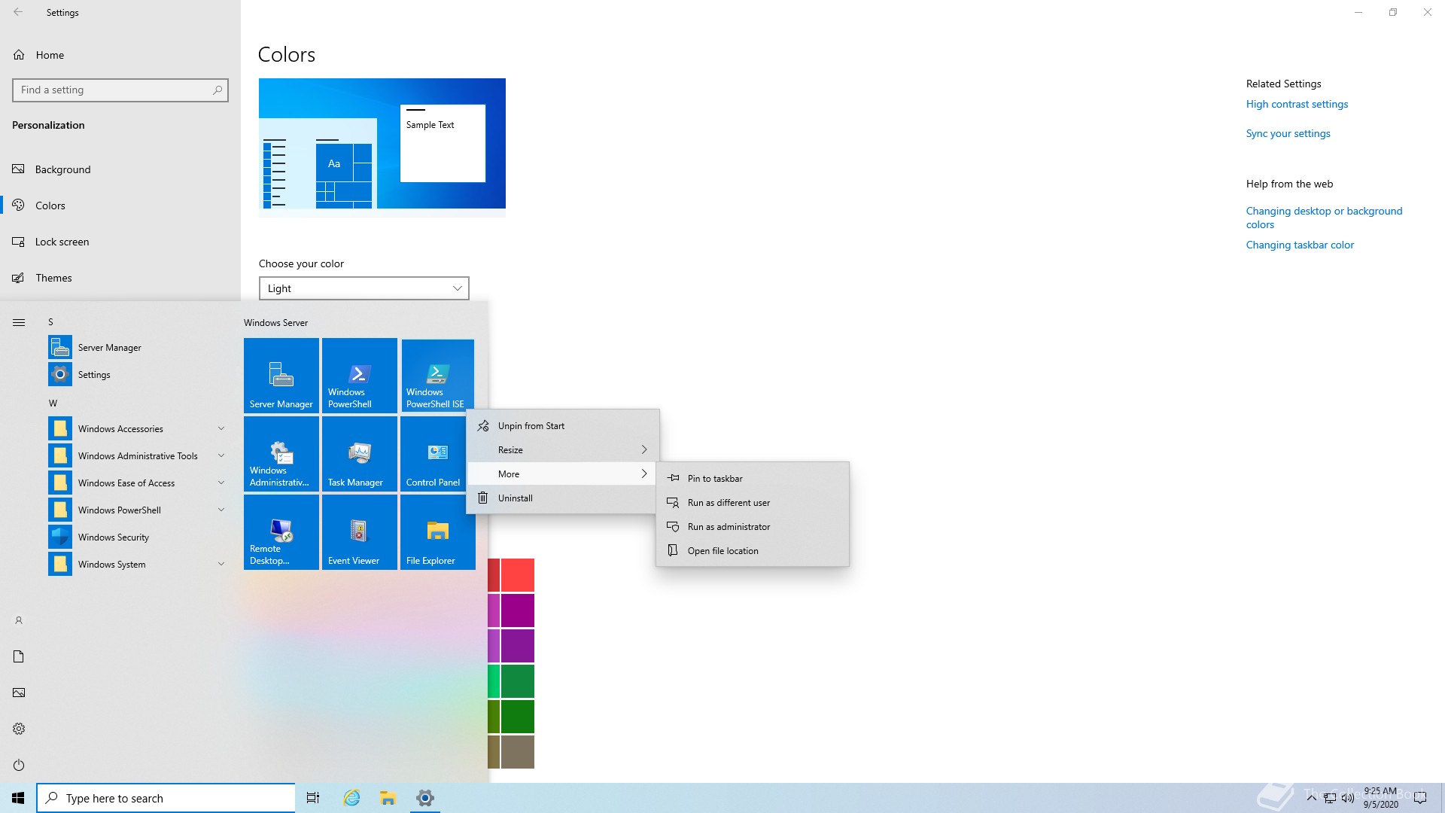Click the taskbar clock and date

pos(1380,798)
